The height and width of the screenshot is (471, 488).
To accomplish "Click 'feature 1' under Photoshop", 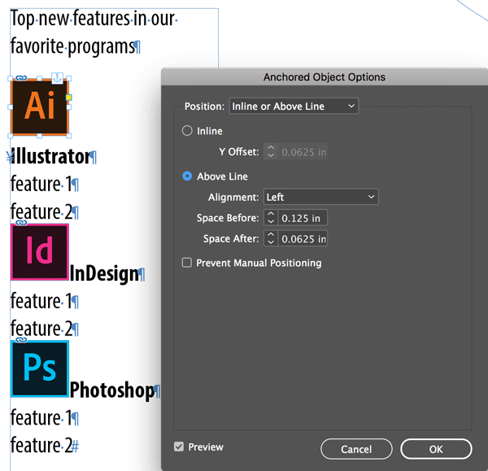I will click(x=41, y=417).
